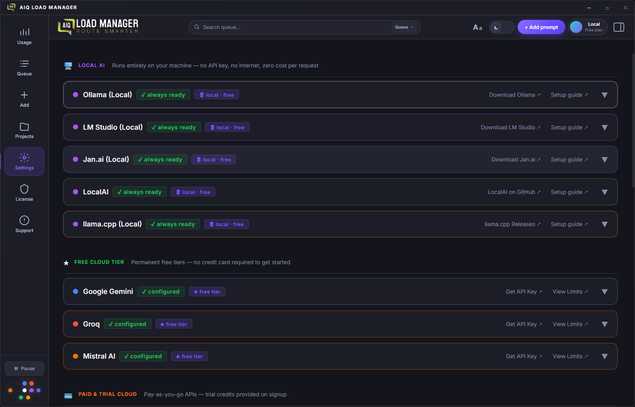The height and width of the screenshot is (407, 635).
Task: Click Google Gemini configured badge
Action: 161,292
